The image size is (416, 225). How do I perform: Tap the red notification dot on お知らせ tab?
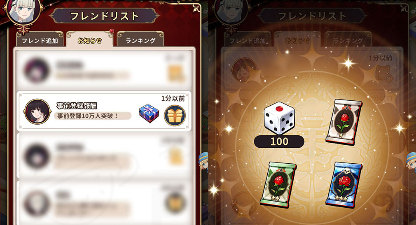[112, 31]
